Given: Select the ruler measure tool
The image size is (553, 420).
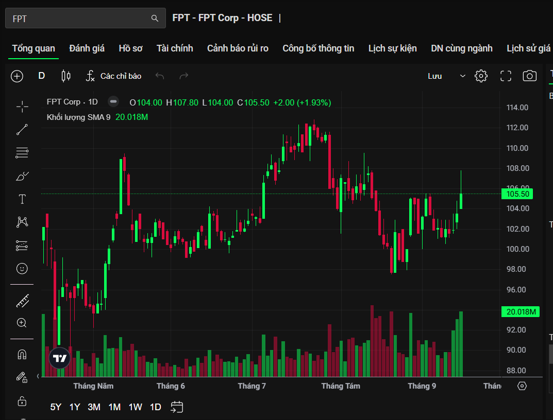Looking at the screenshot, I should 23,301.
